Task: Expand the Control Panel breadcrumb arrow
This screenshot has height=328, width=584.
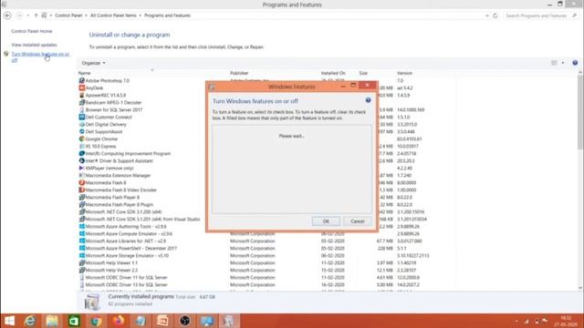Action: coord(86,15)
